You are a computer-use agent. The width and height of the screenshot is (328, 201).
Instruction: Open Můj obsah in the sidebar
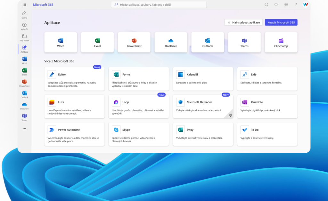point(24,38)
